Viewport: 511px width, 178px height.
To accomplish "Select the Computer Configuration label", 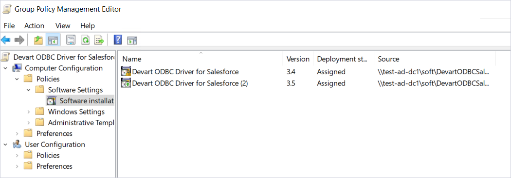I will tap(64, 68).
